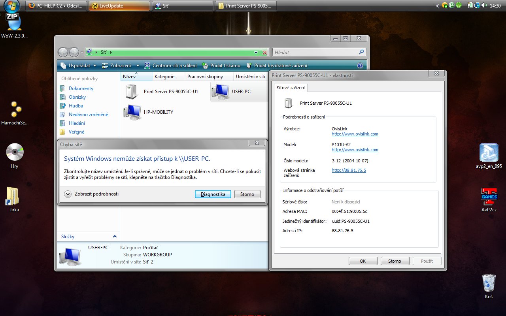Screen dimensions: 506x316
Task: Go back with the Explorer back arrow
Action: point(63,52)
